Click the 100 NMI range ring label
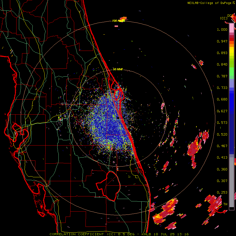236x236 pixels. [117, 21]
